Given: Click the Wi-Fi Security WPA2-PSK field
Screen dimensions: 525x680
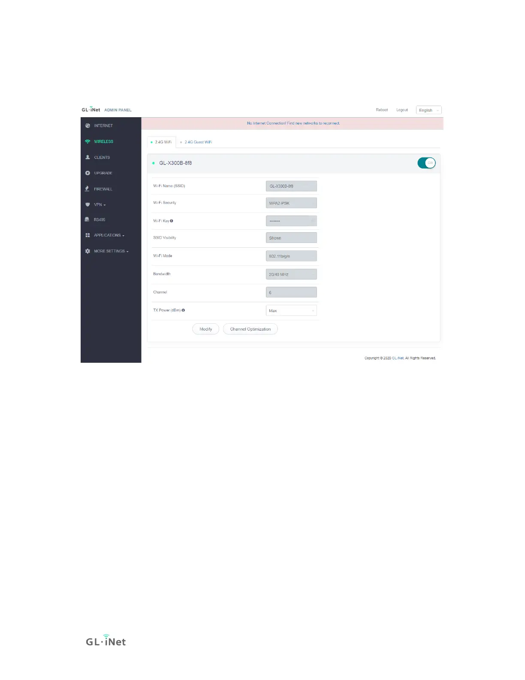Looking at the screenshot, I should [291, 203].
